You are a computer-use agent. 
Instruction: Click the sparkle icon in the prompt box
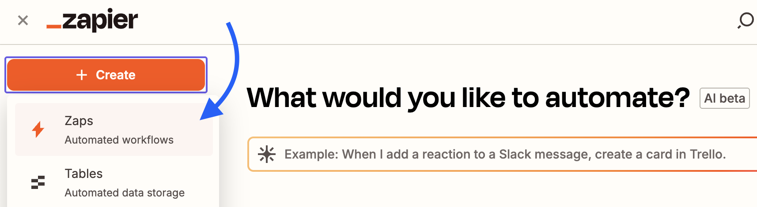click(267, 154)
